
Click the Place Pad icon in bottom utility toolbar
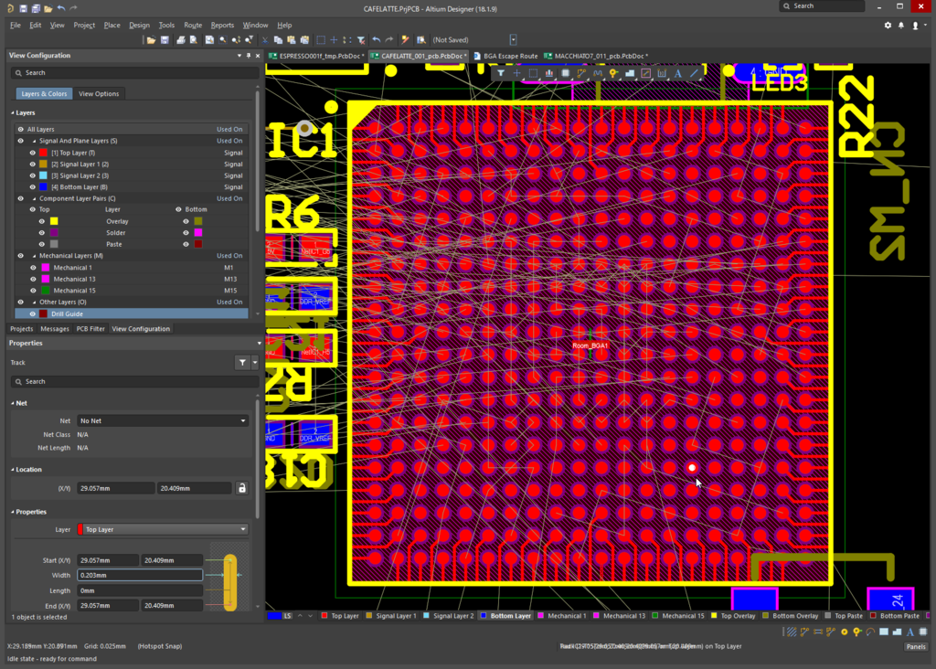click(x=844, y=632)
